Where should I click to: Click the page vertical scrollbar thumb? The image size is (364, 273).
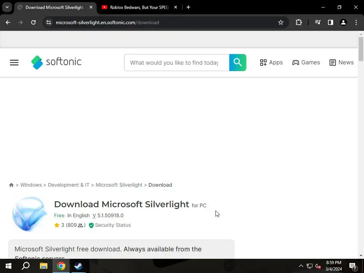click(361, 49)
